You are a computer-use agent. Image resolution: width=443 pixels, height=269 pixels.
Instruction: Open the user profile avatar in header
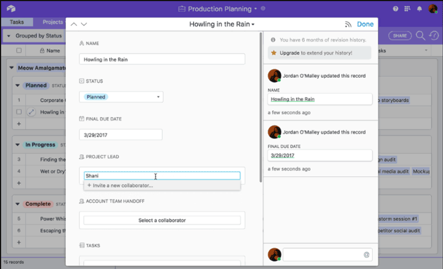click(x=433, y=9)
